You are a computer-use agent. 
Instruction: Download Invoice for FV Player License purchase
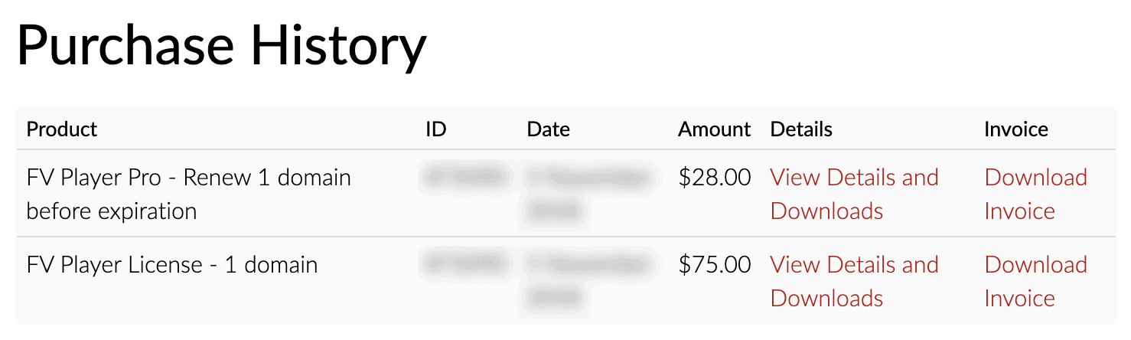point(1035,281)
